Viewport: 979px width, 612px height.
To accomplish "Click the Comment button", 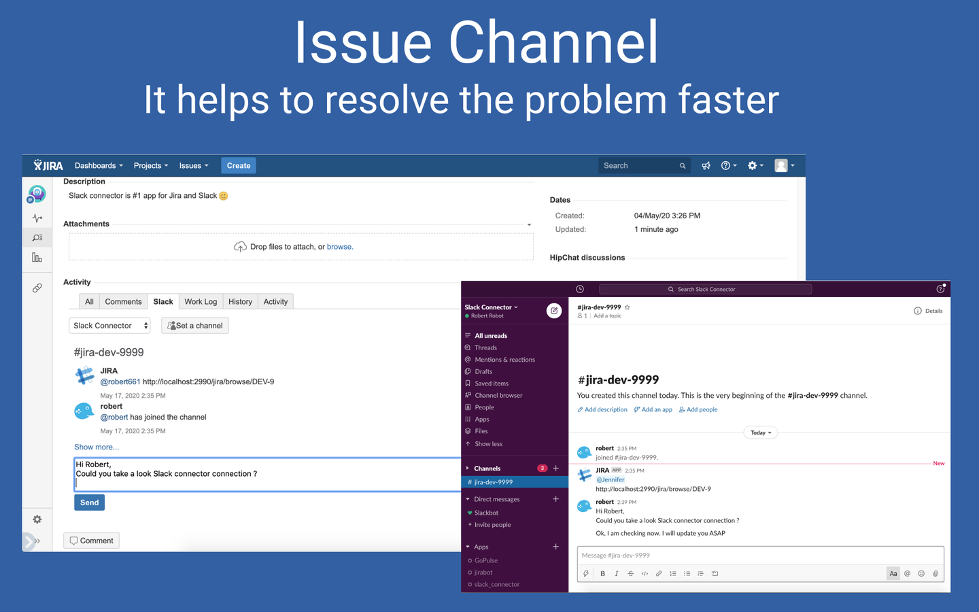I will pyautogui.click(x=92, y=541).
